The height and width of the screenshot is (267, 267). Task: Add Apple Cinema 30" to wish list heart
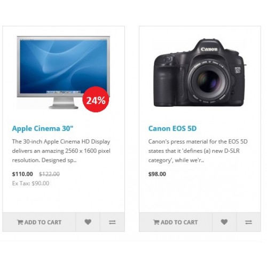click(88, 222)
